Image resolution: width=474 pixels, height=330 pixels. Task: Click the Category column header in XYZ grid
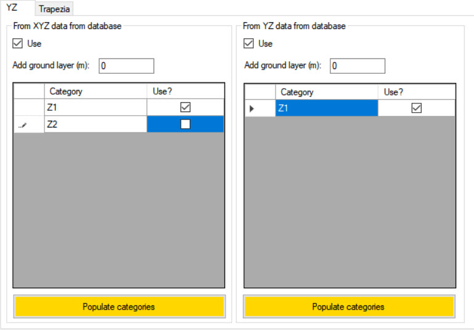tap(96, 91)
